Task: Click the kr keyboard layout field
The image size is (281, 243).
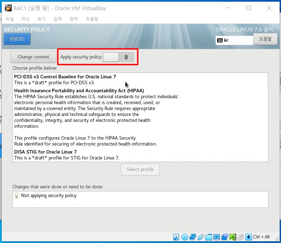Action: (234, 40)
